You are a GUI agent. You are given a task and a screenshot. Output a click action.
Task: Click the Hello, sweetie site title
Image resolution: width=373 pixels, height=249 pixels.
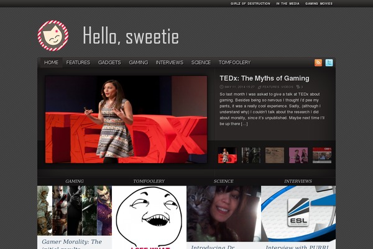[x=131, y=35]
